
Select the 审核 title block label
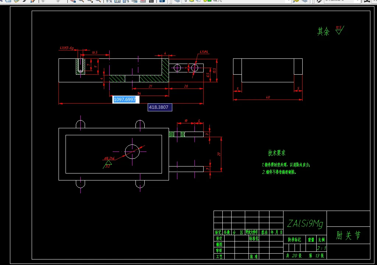(x=219, y=250)
